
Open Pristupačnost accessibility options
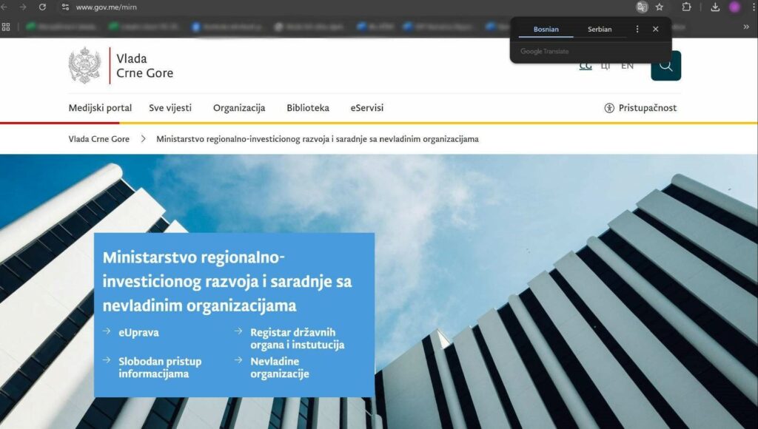[640, 108]
